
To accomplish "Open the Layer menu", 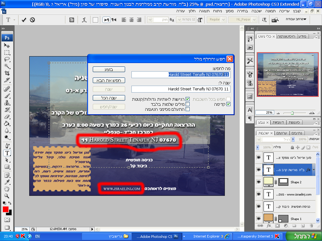I will coord(257,11).
